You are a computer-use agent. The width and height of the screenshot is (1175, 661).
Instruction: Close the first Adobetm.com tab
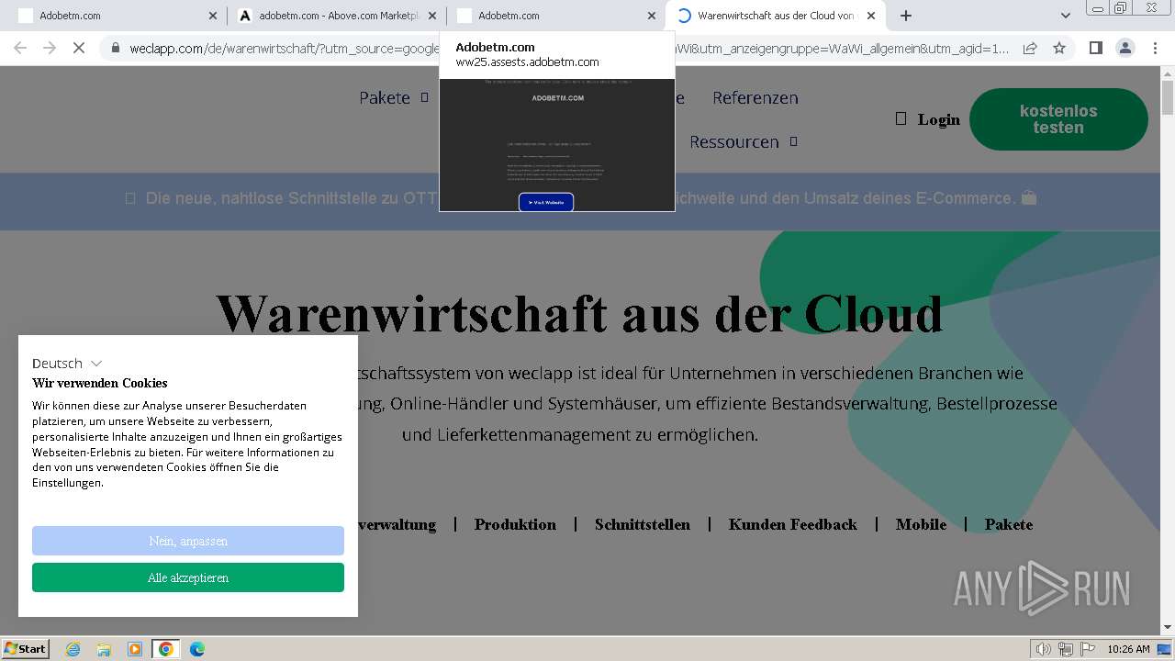pyautogui.click(x=213, y=16)
